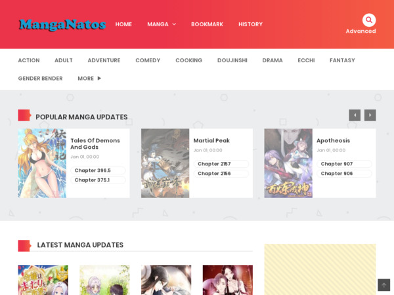Open the HOME menu item
This screenshot has height=295, width=394.
click(123, 24)
